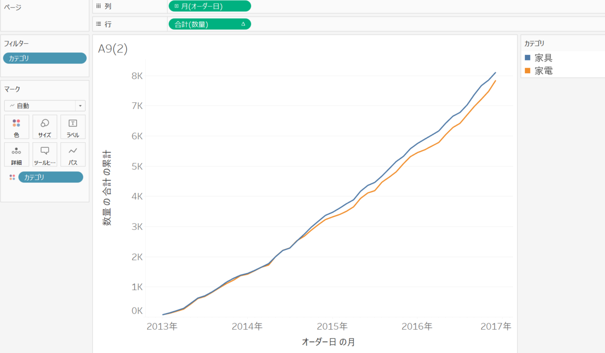605x353 pixels.
Task: Click the 8K axis label
Action: pyautogui.click(x=137, y=76)
